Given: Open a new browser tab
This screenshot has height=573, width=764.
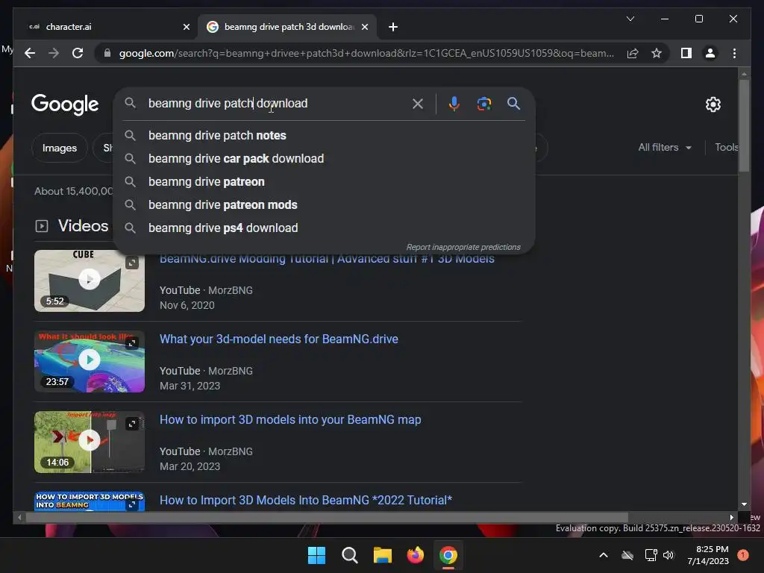Looking at the screenshot, I should click(x=393, y=27).
